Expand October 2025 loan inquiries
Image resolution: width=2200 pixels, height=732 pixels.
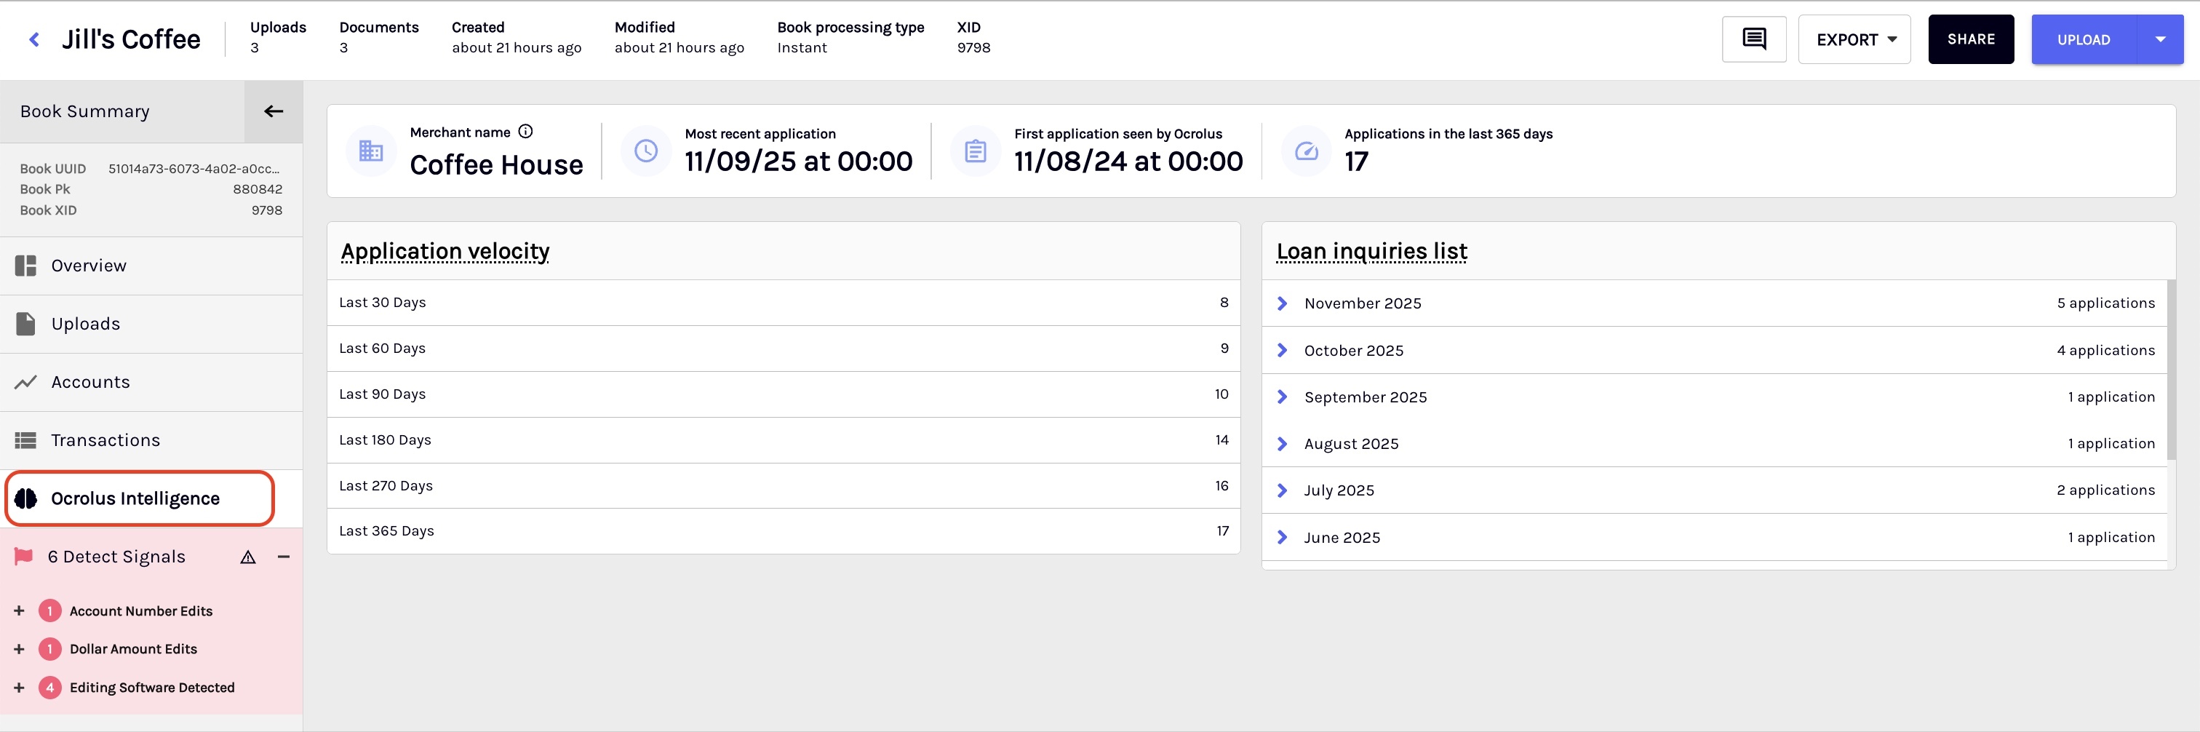1282,350
